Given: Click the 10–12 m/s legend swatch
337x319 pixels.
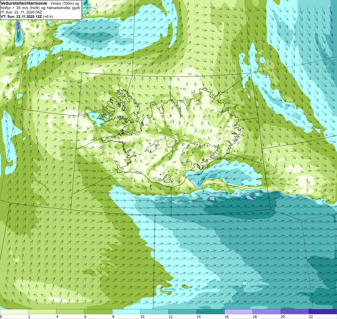Looking at the screenshot, I should 154,312.
